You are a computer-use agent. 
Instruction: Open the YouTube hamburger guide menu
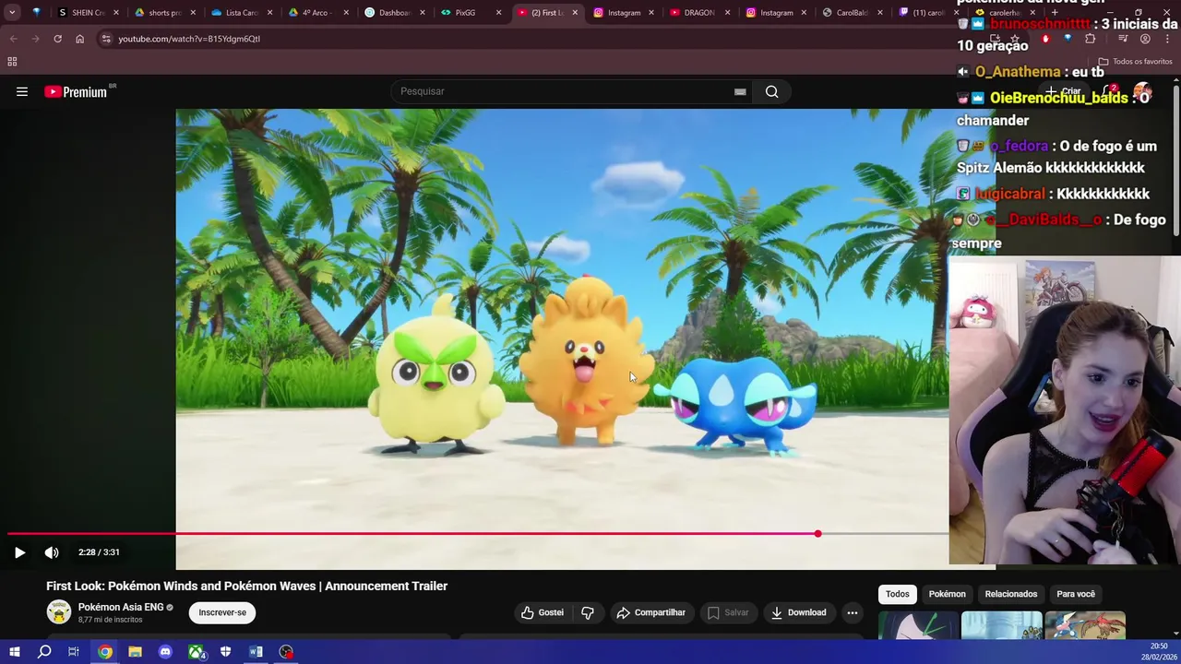22,91
